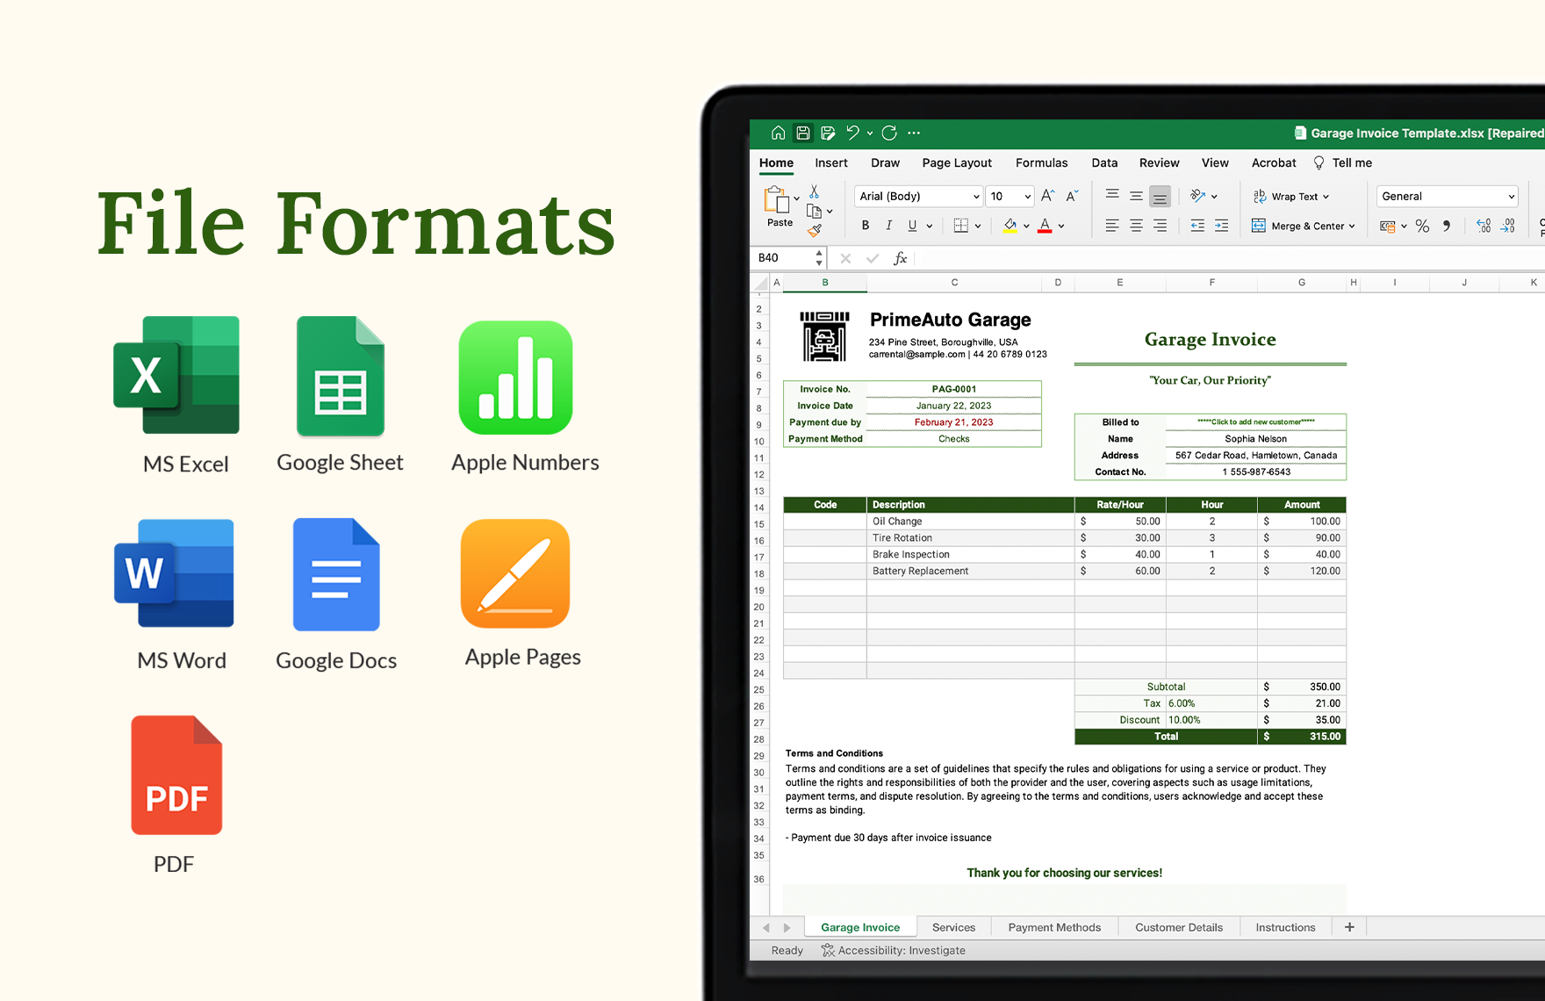The width and height of the screenshot is (1545, 1001).
Task: Apply Percent Style format
Action: (1422, 227)
